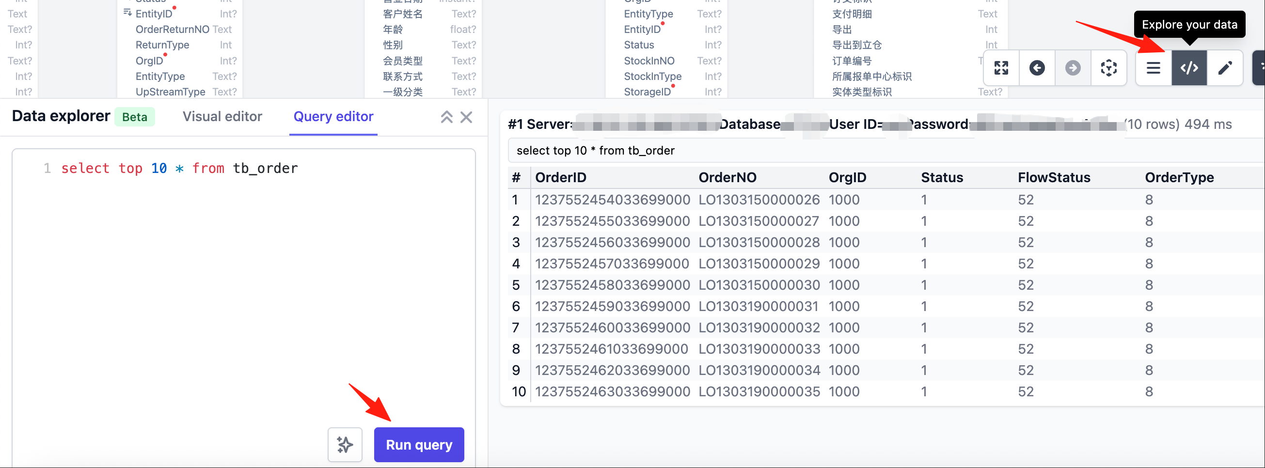
Task: Select cell LO1303190000033
Action: click(x=759, y=349)
